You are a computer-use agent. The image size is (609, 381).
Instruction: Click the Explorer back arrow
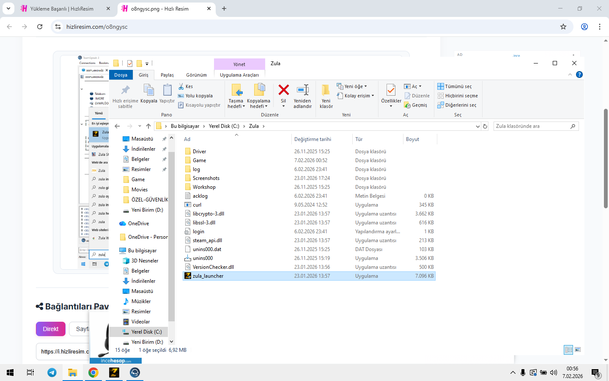pyautogui.click(x=117, y=126)
